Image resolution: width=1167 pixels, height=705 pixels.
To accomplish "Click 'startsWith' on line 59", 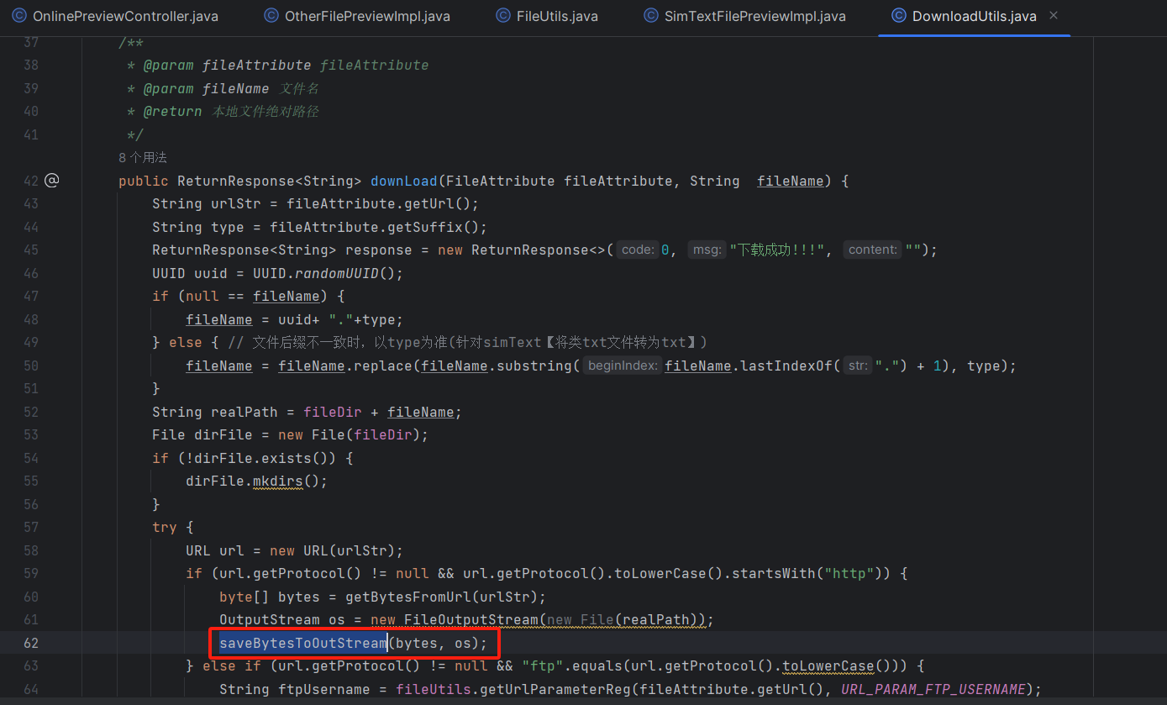I will pyautogui.click(x=774, y=573).
